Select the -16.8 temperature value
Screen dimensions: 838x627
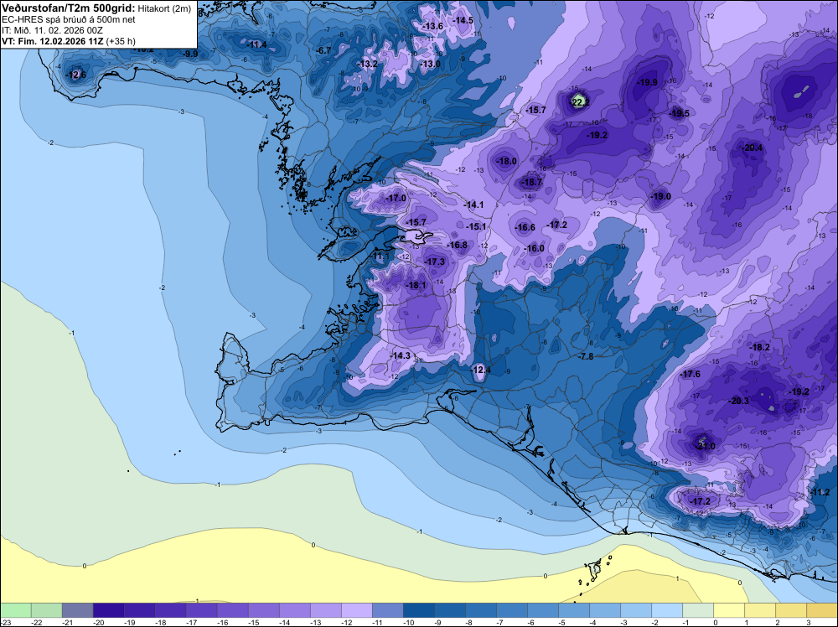458,246
